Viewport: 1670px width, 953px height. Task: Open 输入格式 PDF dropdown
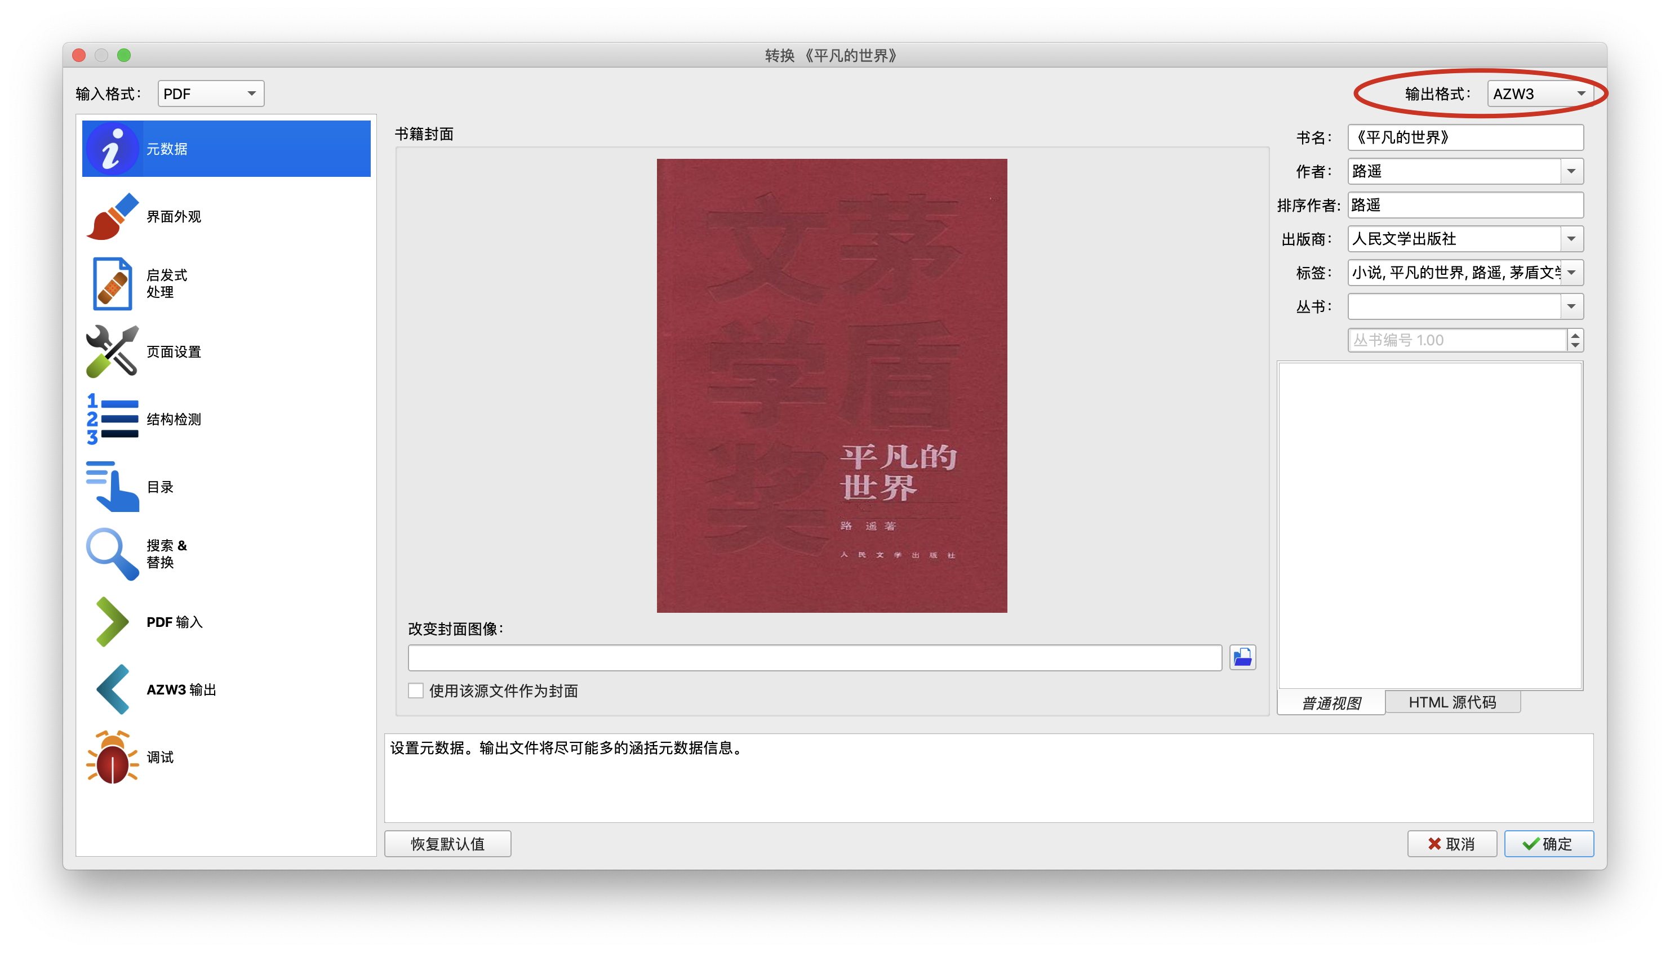[x=211, y=93]
